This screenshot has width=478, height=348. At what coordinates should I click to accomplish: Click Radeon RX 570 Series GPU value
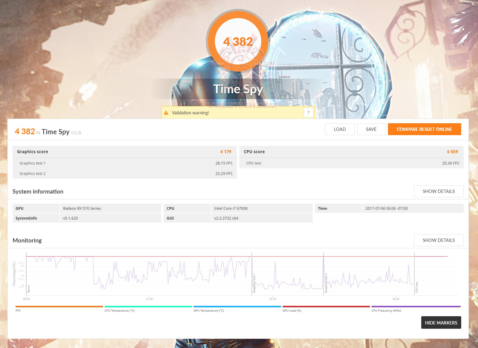(82, 208)
